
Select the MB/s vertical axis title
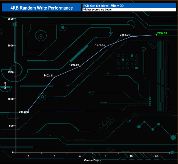click(5, 85)
